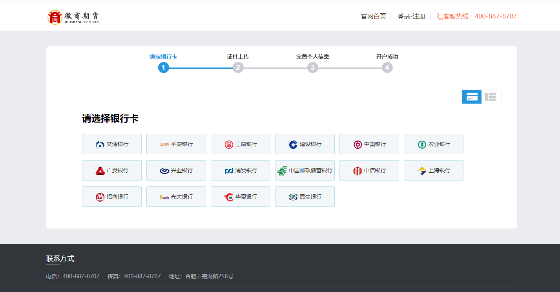The width and height of the screenshot is (560, 292).
Task: Choose 中国邮政储蓄银行 bank option
Action: (305, 170)
